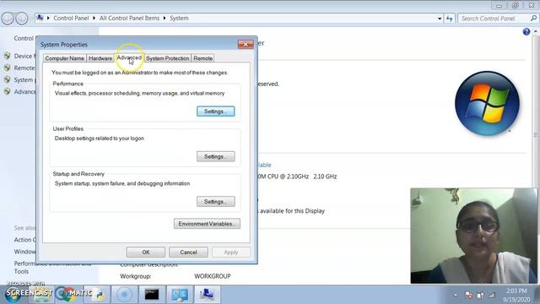Image resolution: width=540 pixels, height=304 pixels.
Task: Select the System breadcrumb entry
Action: 179,18
